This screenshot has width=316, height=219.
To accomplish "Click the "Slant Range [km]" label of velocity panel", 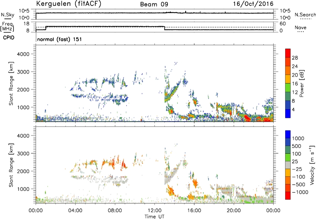I will tap(11, 165).
